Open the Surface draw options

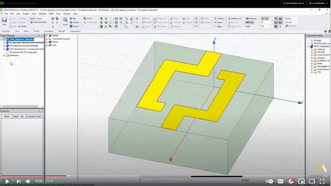click(x=220, y=19)
